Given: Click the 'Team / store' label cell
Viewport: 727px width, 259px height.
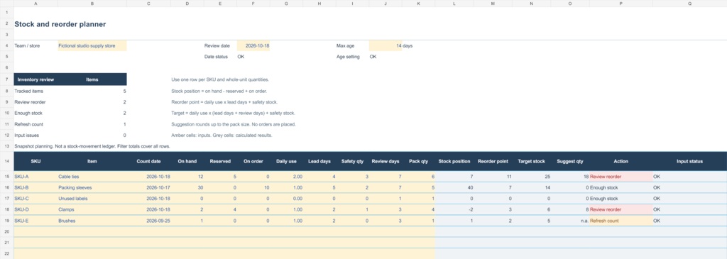Looking at the screenshot, I should (x=35, y=46).
